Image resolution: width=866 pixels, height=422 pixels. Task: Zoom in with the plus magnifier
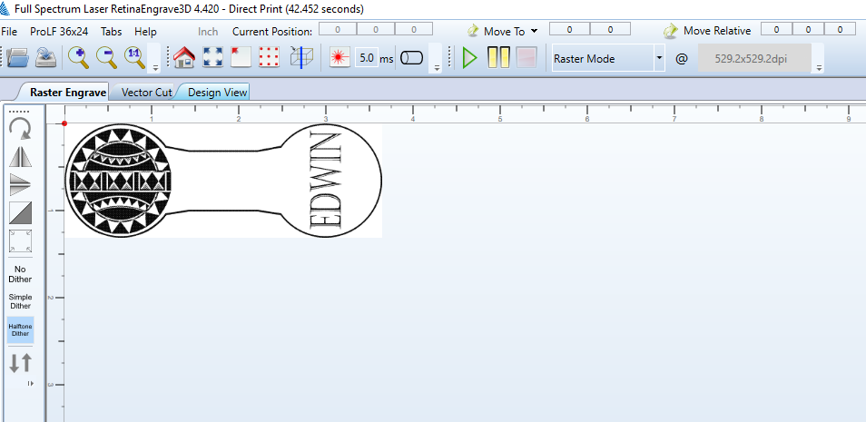coord(78,57)
